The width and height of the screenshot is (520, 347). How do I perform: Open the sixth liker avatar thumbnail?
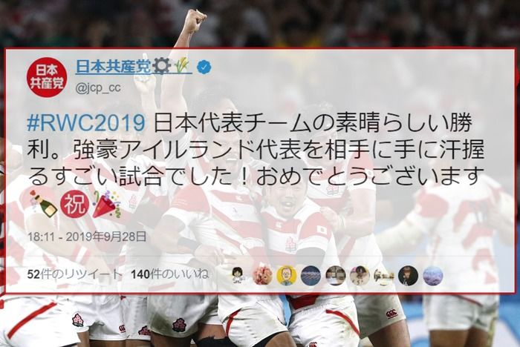point(360,275)
